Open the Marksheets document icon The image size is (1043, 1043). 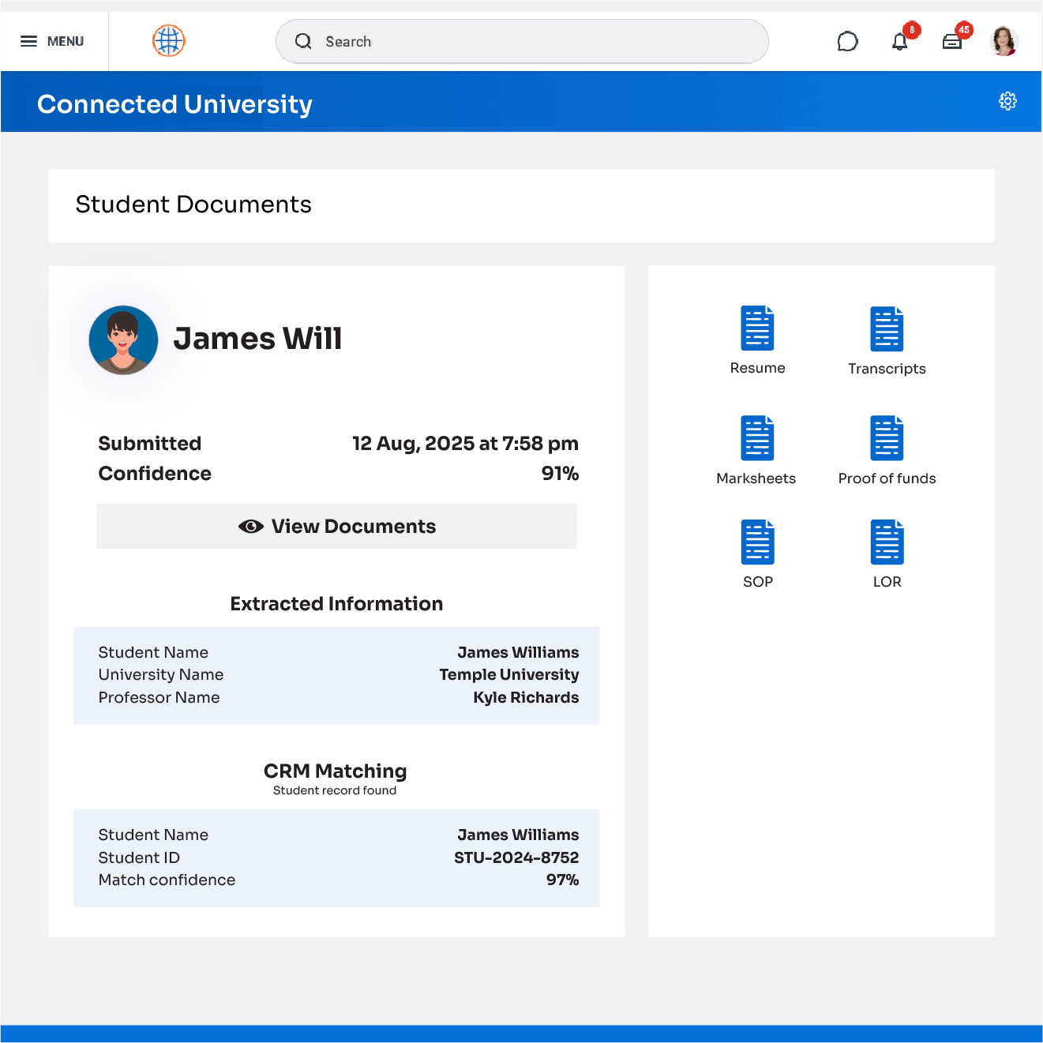tap(757, 438)
